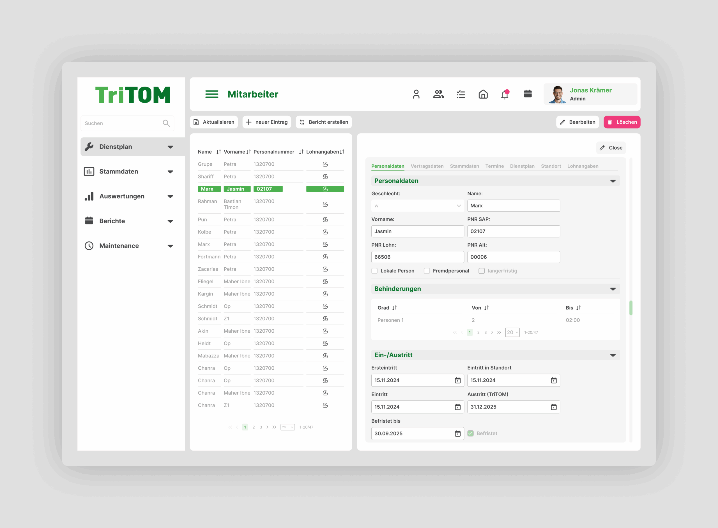
Task: Toggle the Befristet checkbox
Action: pyautogui.click(x=470, y=434)
